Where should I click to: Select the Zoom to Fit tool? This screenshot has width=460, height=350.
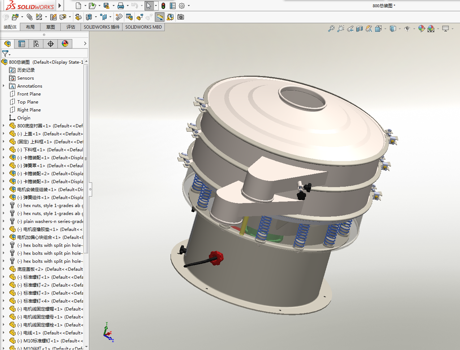[331, 29]
